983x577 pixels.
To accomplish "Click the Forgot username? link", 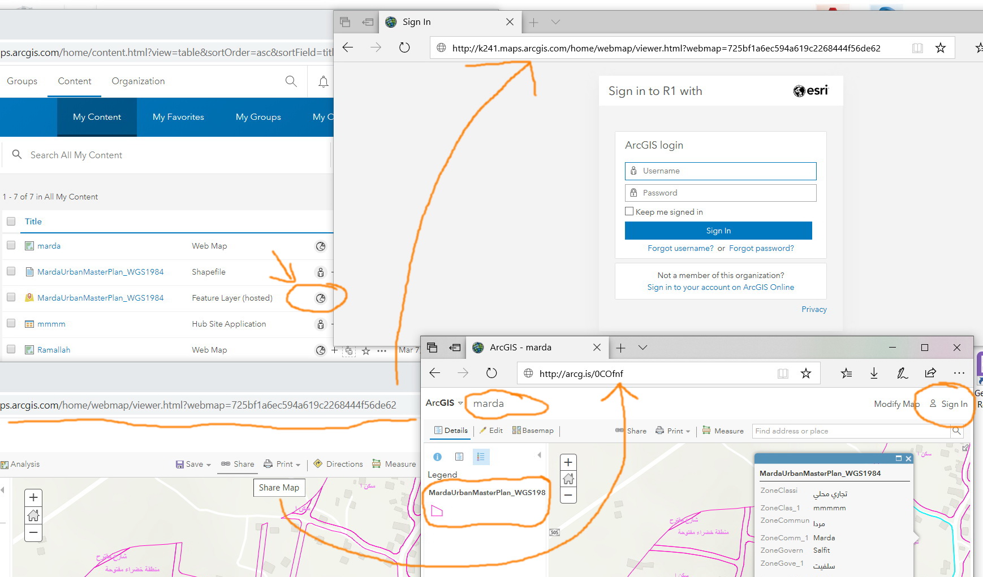I will tap(680, 248).
